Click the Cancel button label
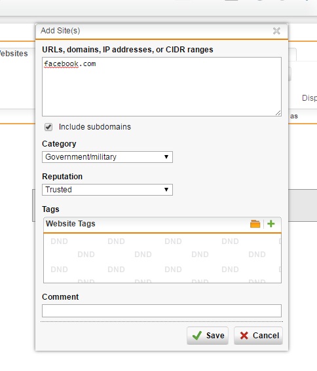The width and height of the screenshot is (317, 371). click(266, 336)
